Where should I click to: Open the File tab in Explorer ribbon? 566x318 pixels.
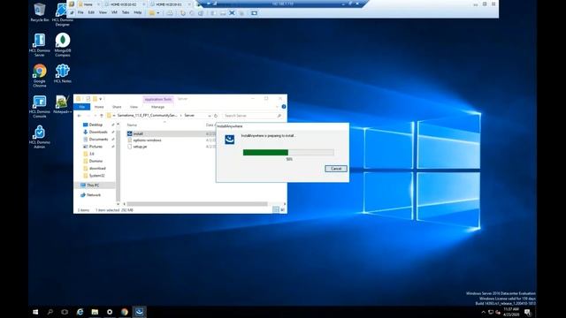tap(82, 107)
